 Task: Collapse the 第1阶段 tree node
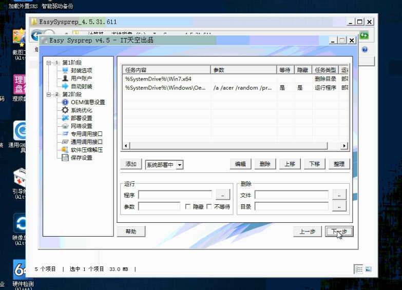click(x=49, y=63)
